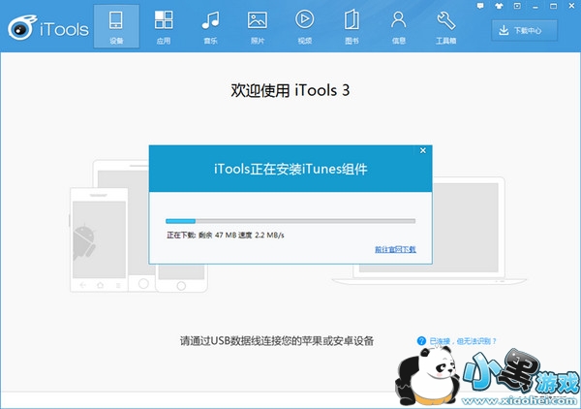Image resolution: width=581 pixels, height=409 pixels.
Task: Click the 请通过USB数据线连接 instruction text
Action: pos(277,341)
